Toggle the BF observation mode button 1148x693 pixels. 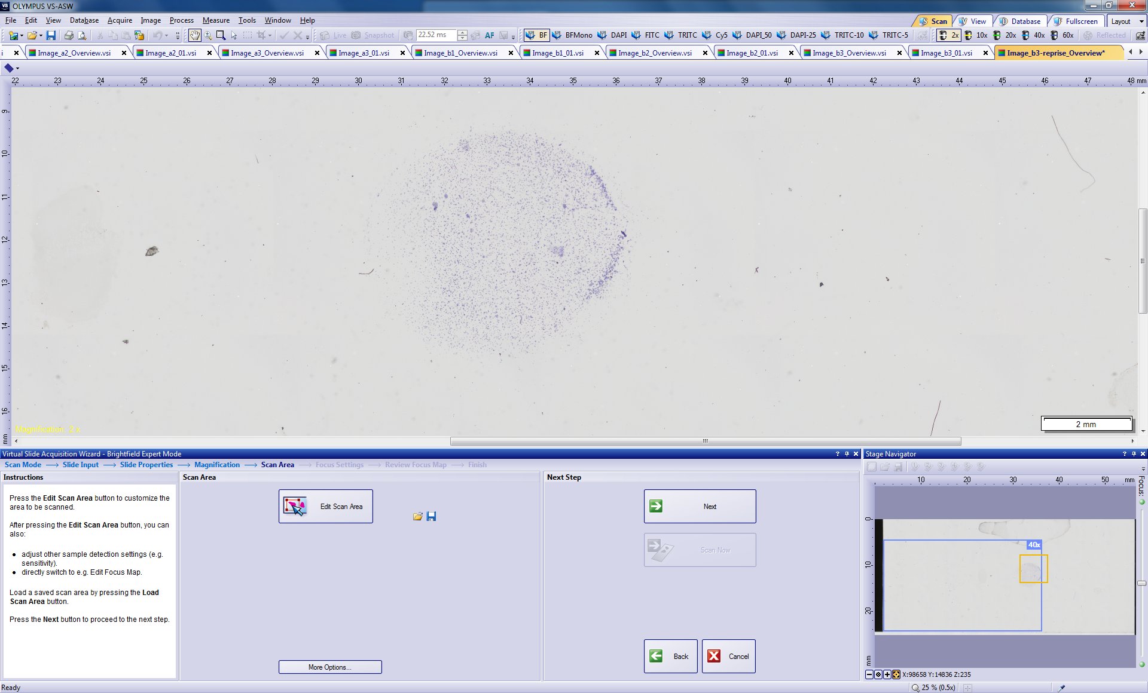(x=536, y=35)
